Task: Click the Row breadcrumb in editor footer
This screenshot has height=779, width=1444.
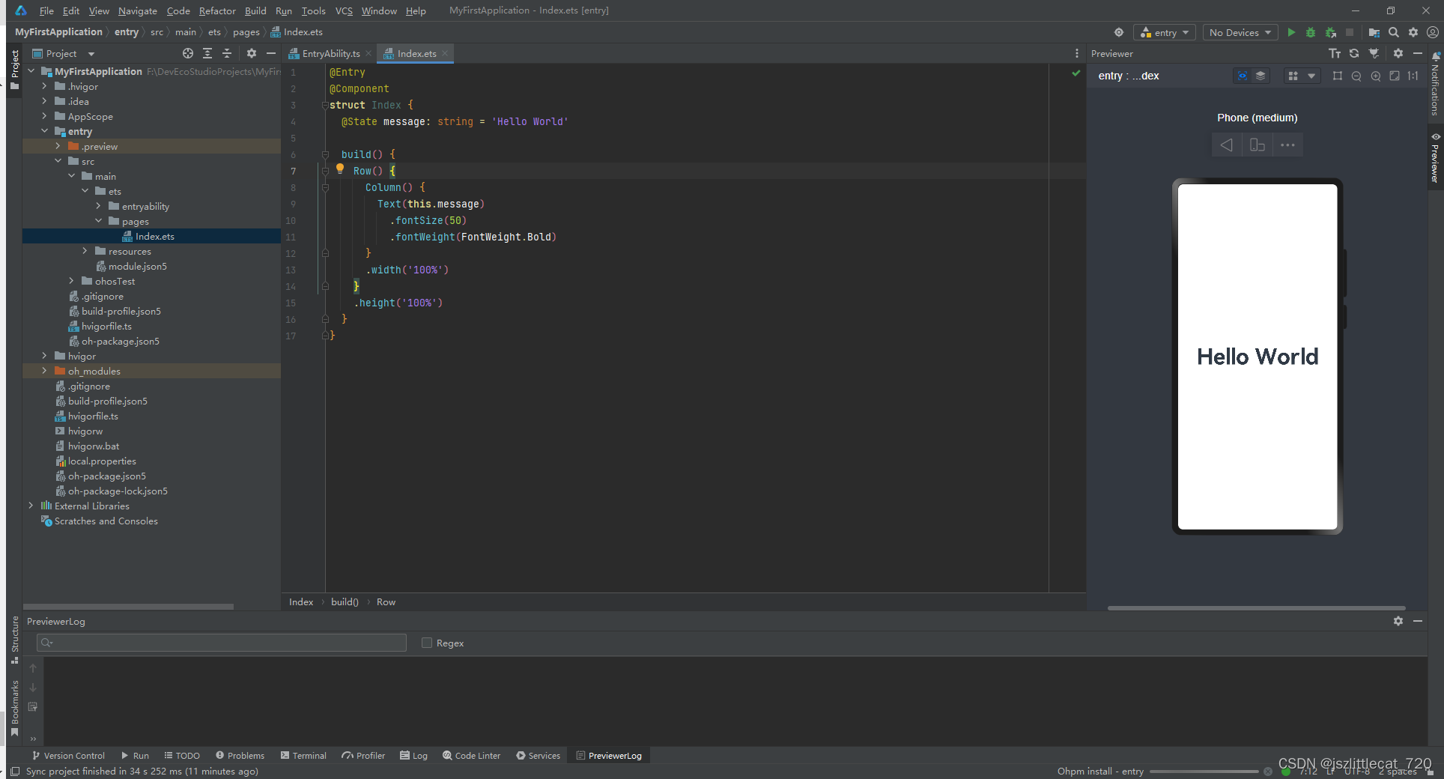Action: coord(386,601)
